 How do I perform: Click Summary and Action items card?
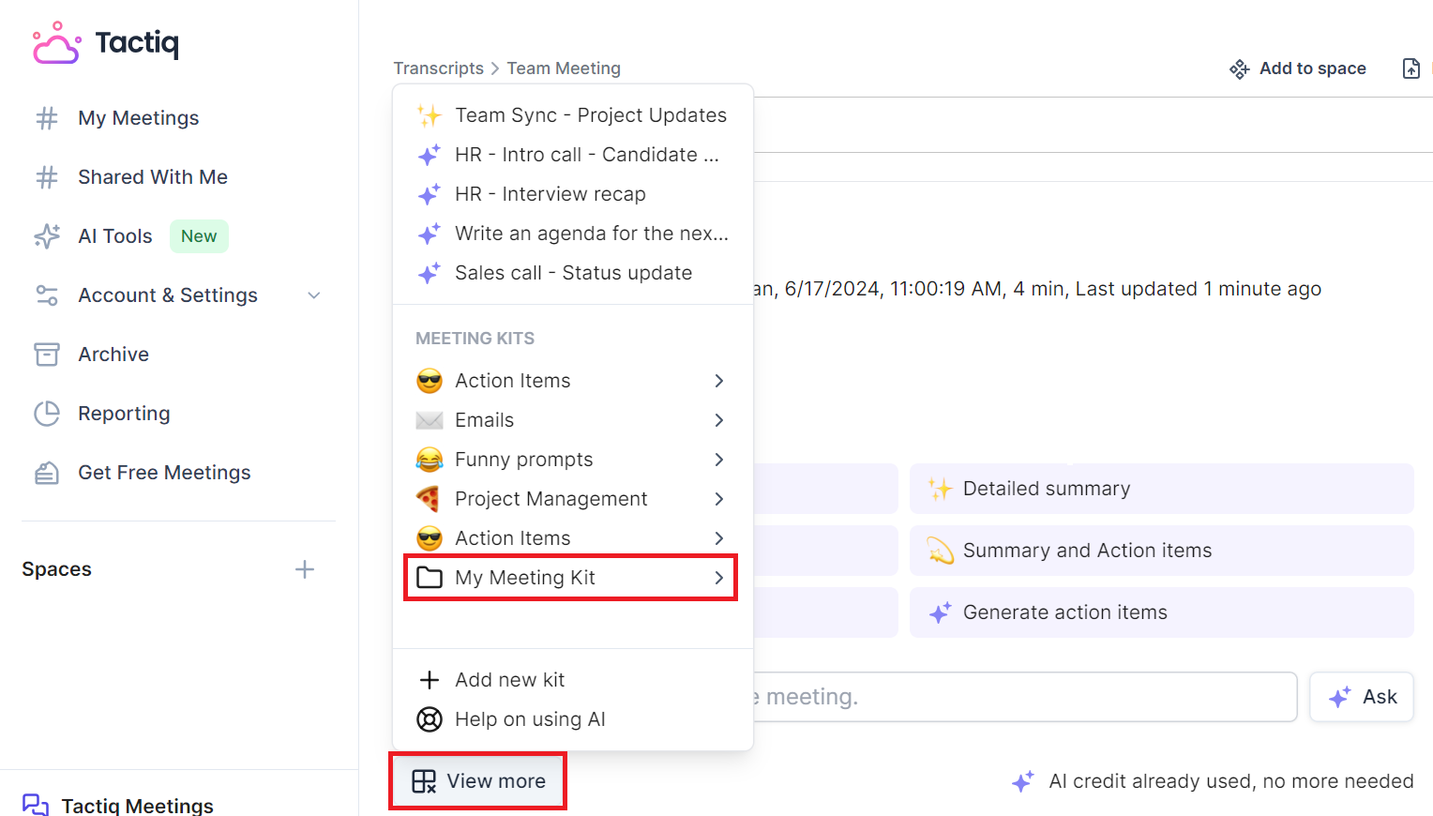click(1162, 551)
